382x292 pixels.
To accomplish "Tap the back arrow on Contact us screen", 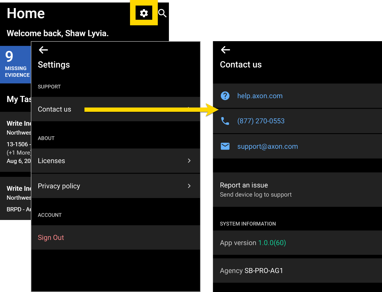I will [225, 50].
